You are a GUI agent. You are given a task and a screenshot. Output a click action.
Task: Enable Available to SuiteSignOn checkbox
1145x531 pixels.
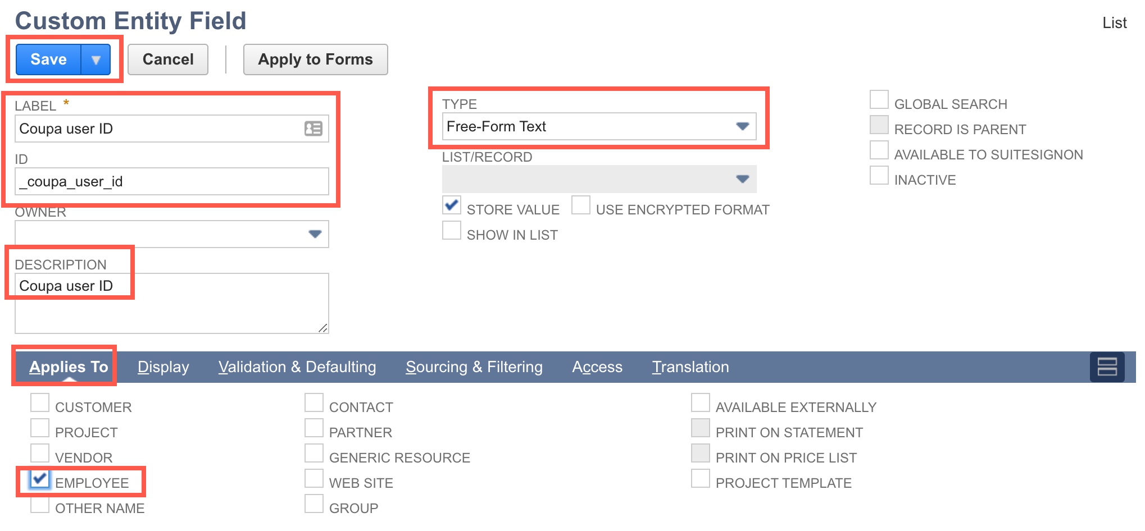879,150
